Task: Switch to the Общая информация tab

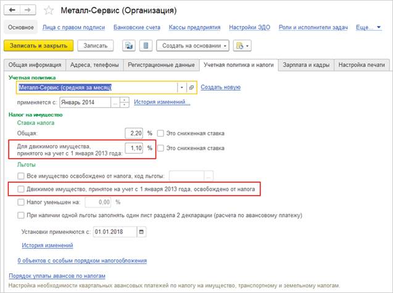Action: pyautogui.click(x=35, y=65)
